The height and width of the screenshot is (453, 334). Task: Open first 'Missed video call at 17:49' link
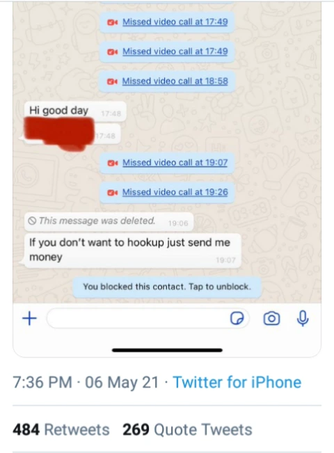pyautogui.click(x=175, y=22)
